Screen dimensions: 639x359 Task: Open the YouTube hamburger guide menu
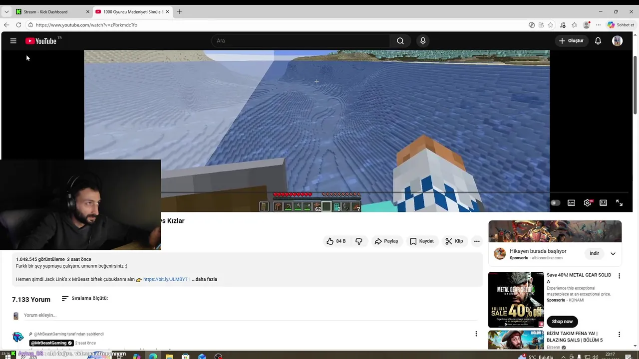click(13, 41)
